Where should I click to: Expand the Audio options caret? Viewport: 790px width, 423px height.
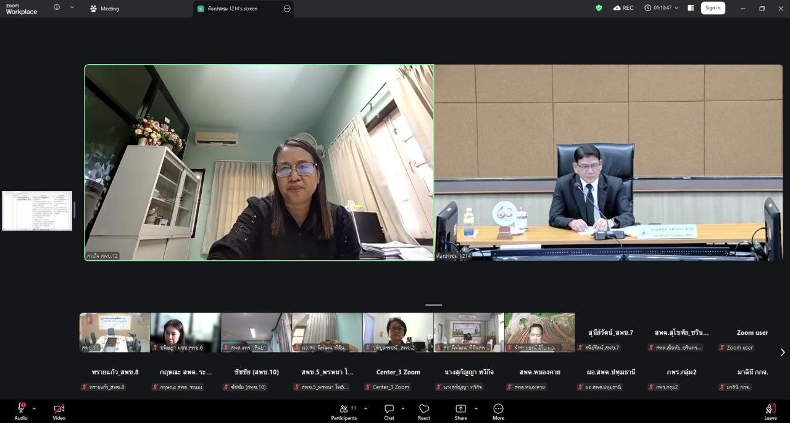[34, 408]
